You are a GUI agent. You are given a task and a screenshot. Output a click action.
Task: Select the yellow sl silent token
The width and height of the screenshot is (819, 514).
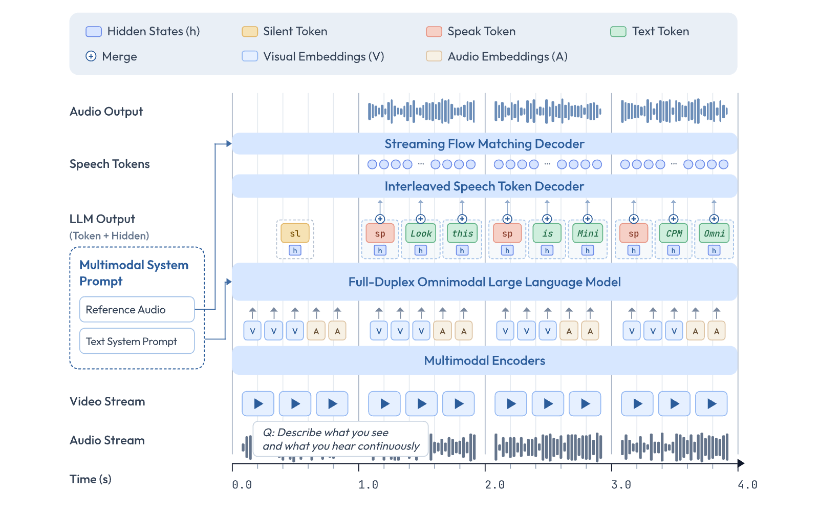[295, 233]
